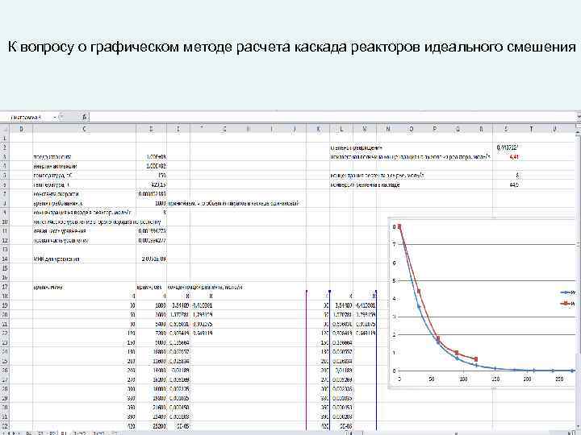Select the 'конверсия реагента в каскаде' label
Screen dimensions: 581x435
(365, 184)
